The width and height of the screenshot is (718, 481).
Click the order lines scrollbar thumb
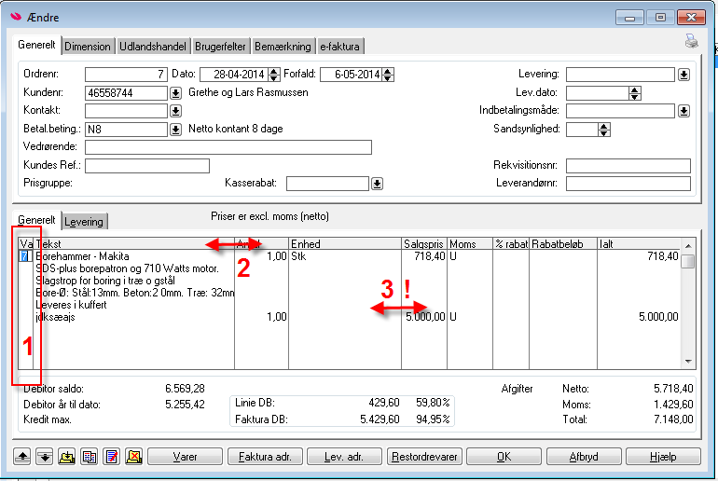click(x=688, y=261)
